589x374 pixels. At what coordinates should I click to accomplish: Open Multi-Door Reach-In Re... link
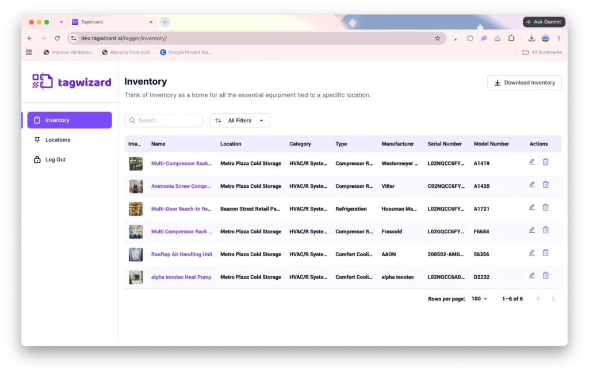[181, 209]
